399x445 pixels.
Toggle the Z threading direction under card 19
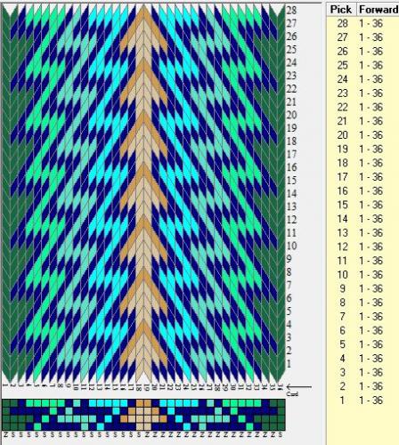click(x=147, y=435)
